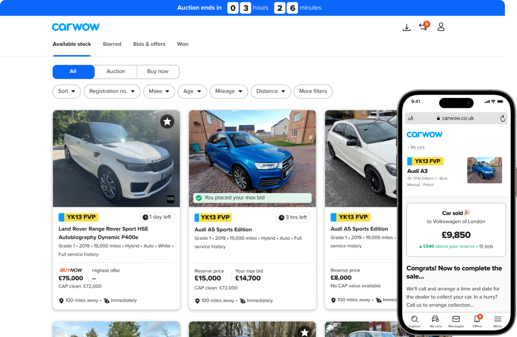Tap the carwow.co.uk address bar on phone
Screen dimensions: 517x337
(456, 118)
